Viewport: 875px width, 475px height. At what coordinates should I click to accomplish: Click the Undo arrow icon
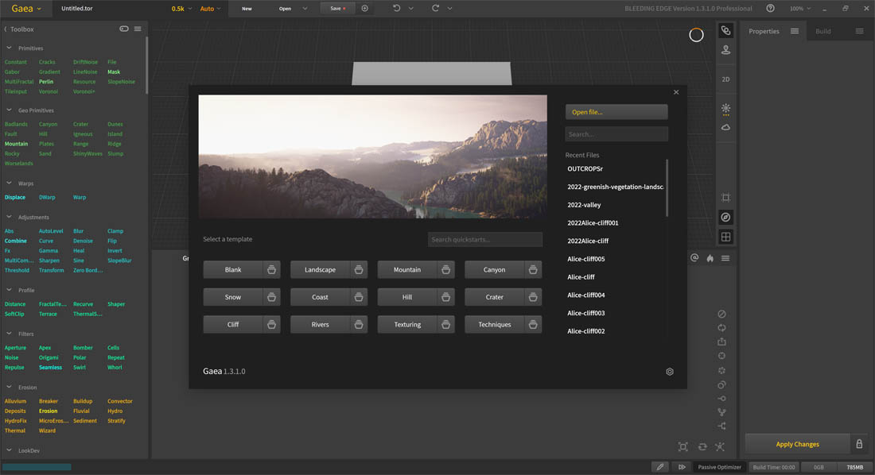click(397, 9)
